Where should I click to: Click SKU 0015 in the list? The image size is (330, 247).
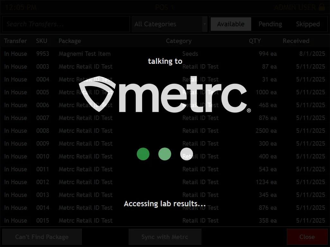tap(43, 220)
